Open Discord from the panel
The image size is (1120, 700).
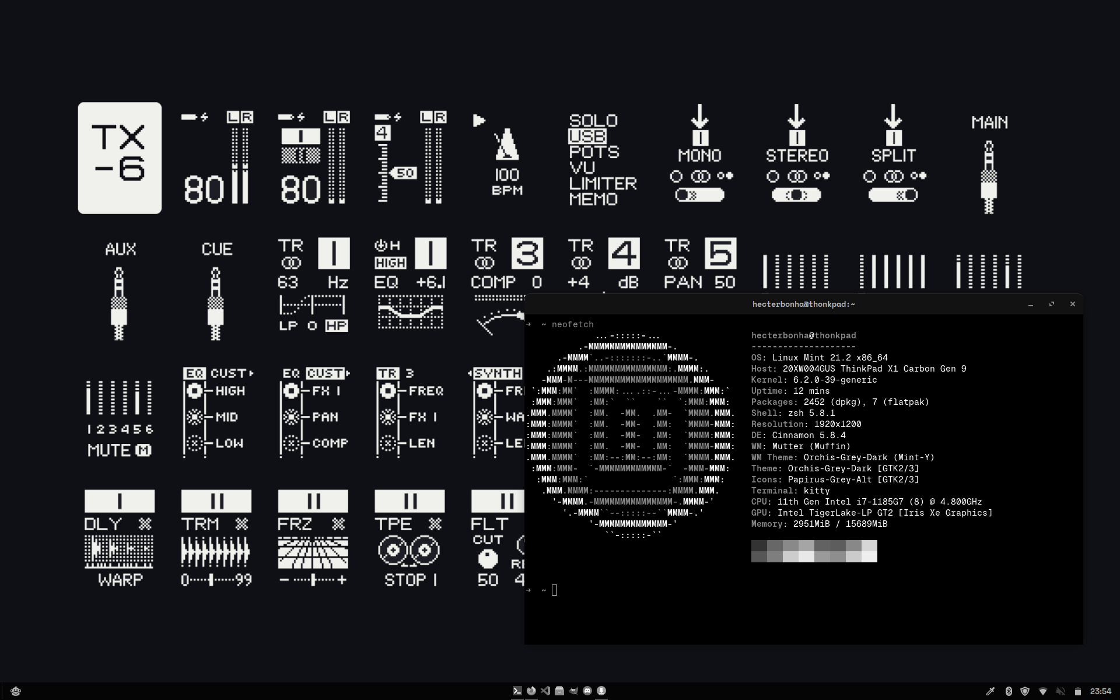pyautogui.click(x=587, y=691)
